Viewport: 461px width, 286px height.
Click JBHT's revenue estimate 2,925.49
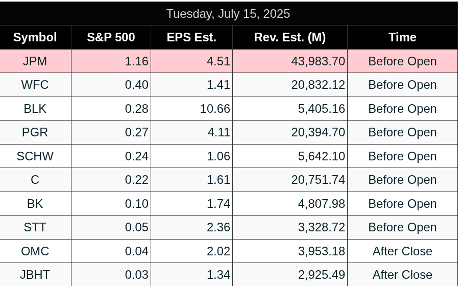click(x=321, y=275)
